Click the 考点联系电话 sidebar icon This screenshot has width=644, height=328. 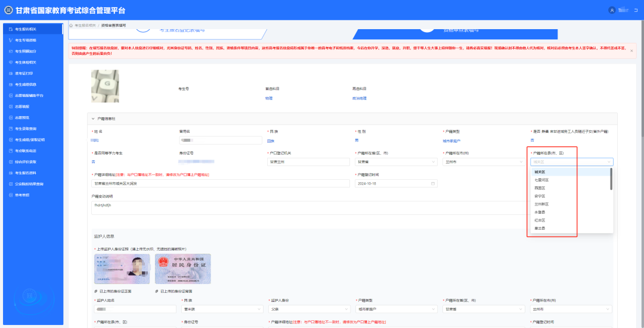(8, 151)
